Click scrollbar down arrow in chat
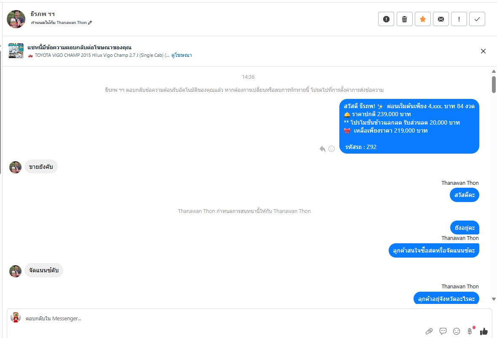This screenshot has width=497, height=338. (x=494, y=299)
